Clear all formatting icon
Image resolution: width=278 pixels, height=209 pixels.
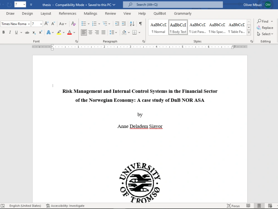click(73, 24)
